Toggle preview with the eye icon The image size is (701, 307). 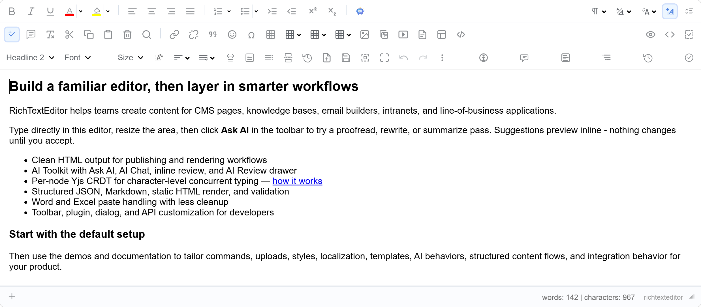(650, 34)
